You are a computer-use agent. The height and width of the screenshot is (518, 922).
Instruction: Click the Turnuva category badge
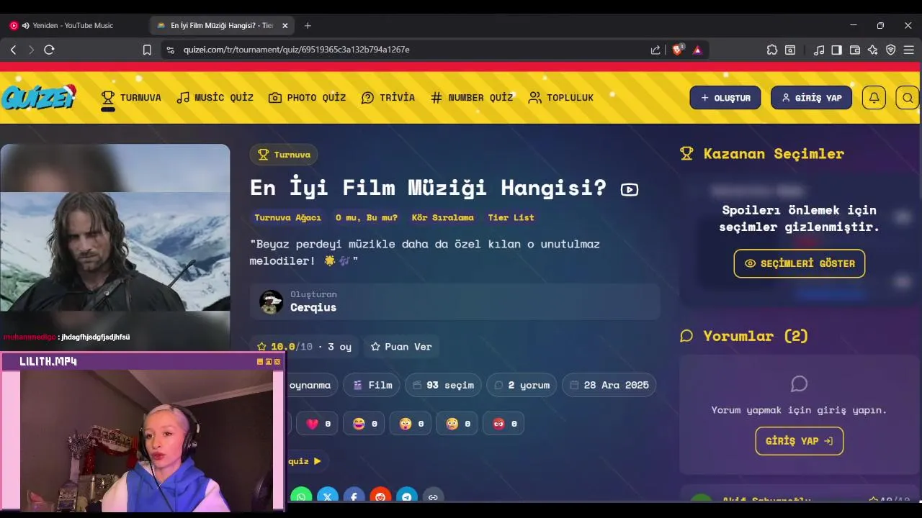point(284,155)
